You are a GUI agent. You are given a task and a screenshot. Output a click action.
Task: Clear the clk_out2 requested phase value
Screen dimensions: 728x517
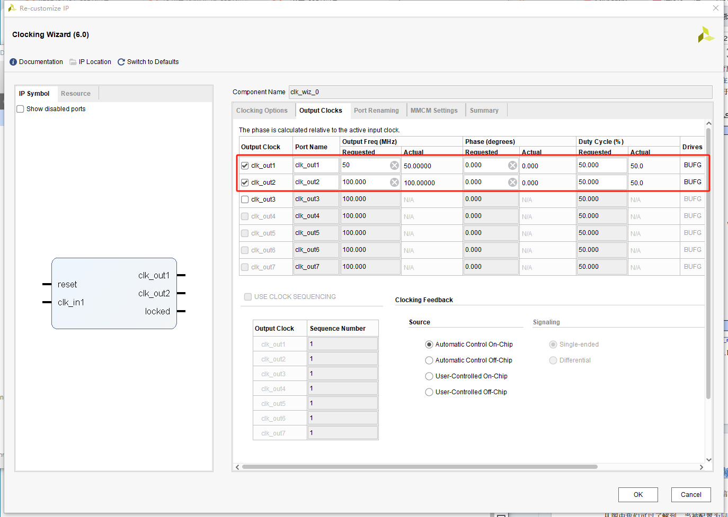pyautogui.click(x=512, y=183)
